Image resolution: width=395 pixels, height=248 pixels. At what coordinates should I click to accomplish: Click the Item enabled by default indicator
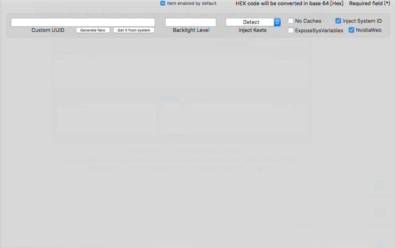(x=163, y=3)
